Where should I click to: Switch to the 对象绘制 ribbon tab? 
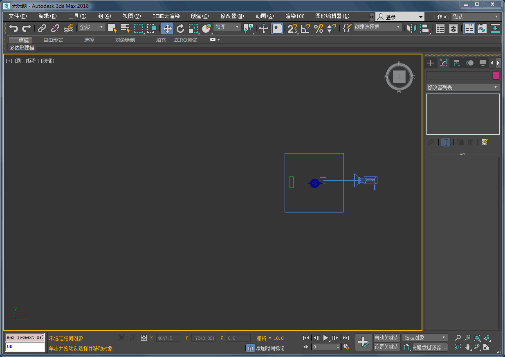point(125,40)
